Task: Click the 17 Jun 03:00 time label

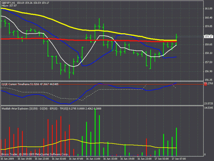Action: pos(162,159)
